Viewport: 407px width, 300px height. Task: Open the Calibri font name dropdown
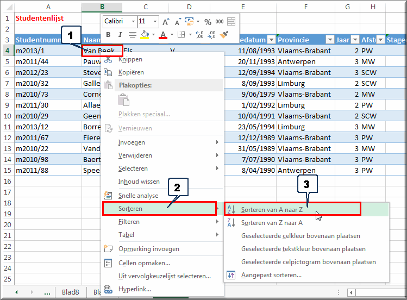click(133, 22)
